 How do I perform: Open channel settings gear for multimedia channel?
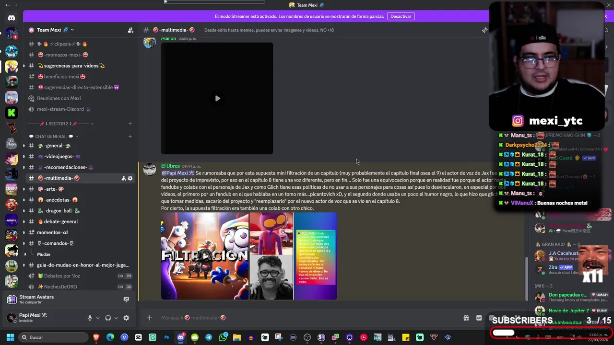click(130, 178)
